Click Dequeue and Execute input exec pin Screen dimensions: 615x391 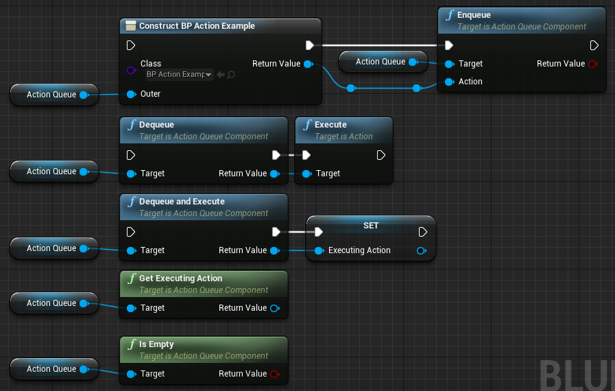coord(131,232)
